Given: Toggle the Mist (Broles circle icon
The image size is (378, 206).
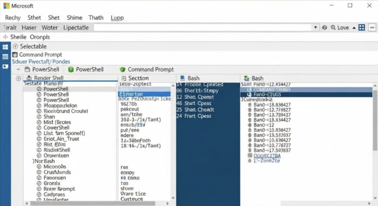Looking at the screenshot, I should [x=39, y=122].
